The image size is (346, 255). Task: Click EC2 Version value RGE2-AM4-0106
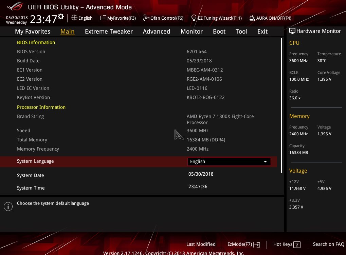(204, 79)
